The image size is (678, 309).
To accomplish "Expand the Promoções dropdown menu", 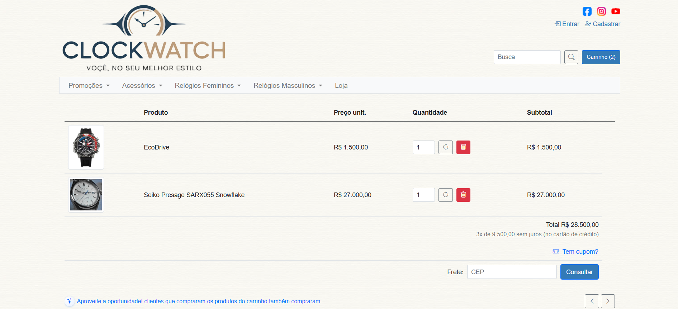I will (89, 86).
